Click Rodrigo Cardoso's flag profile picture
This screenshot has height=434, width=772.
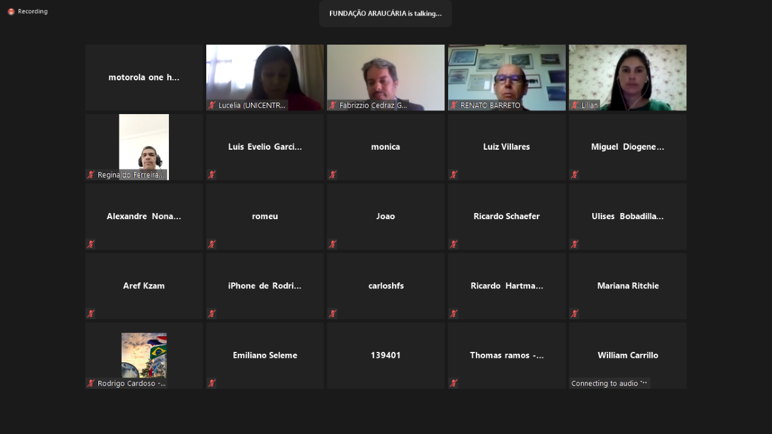(144, 355)
